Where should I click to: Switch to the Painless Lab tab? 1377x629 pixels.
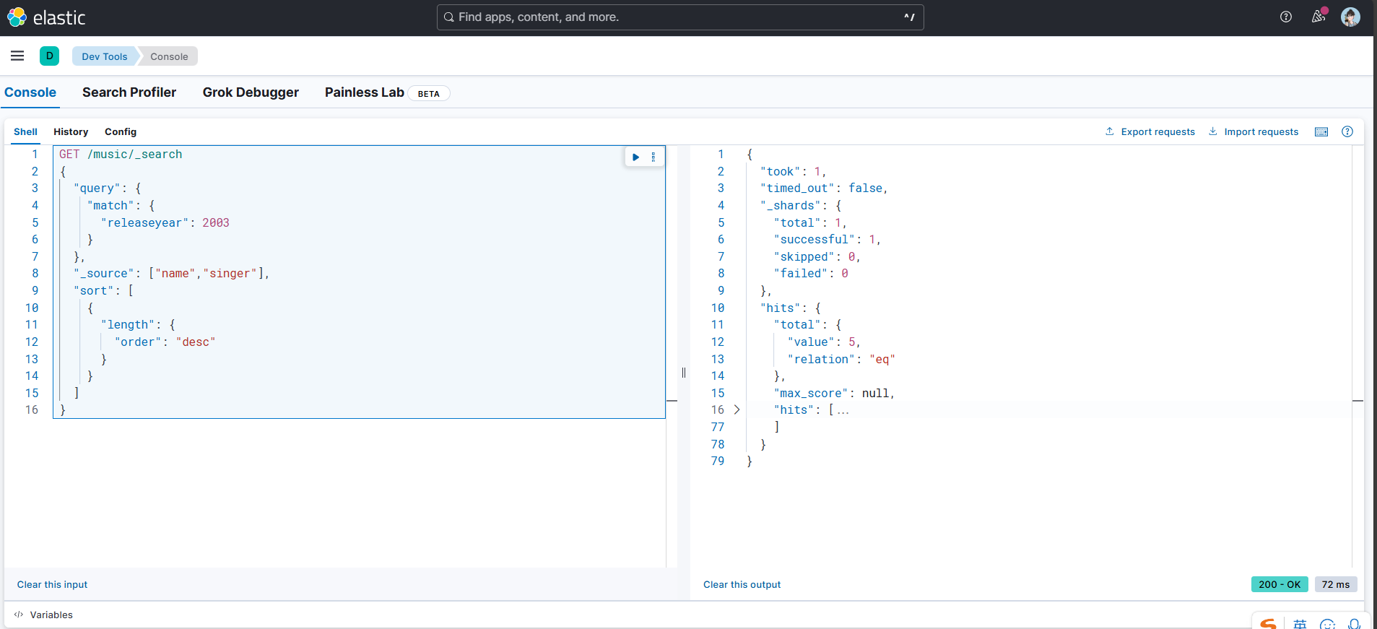coord(365,92)
